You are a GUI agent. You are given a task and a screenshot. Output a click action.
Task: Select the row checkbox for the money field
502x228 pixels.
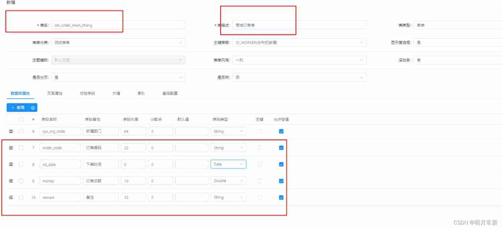pos(21,181)
